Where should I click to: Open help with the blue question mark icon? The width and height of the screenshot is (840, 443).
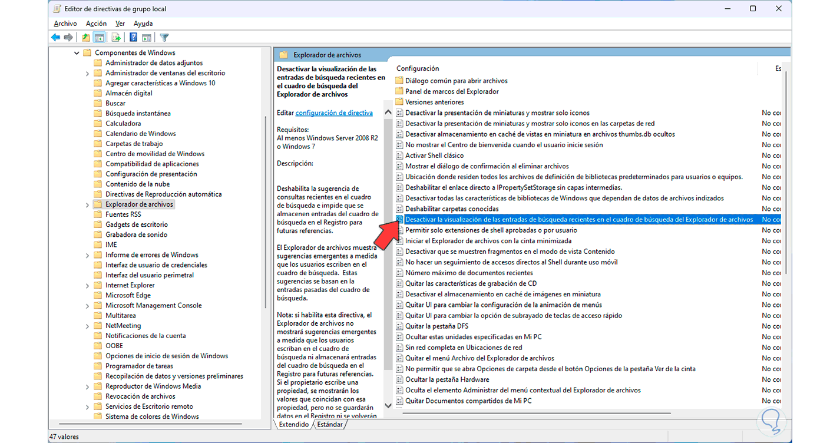tap(134, 38)
